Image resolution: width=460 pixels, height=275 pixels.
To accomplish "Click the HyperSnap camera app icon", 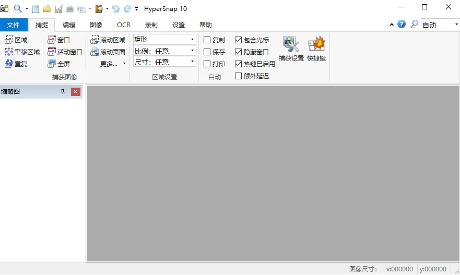I will tap(4, 8).
